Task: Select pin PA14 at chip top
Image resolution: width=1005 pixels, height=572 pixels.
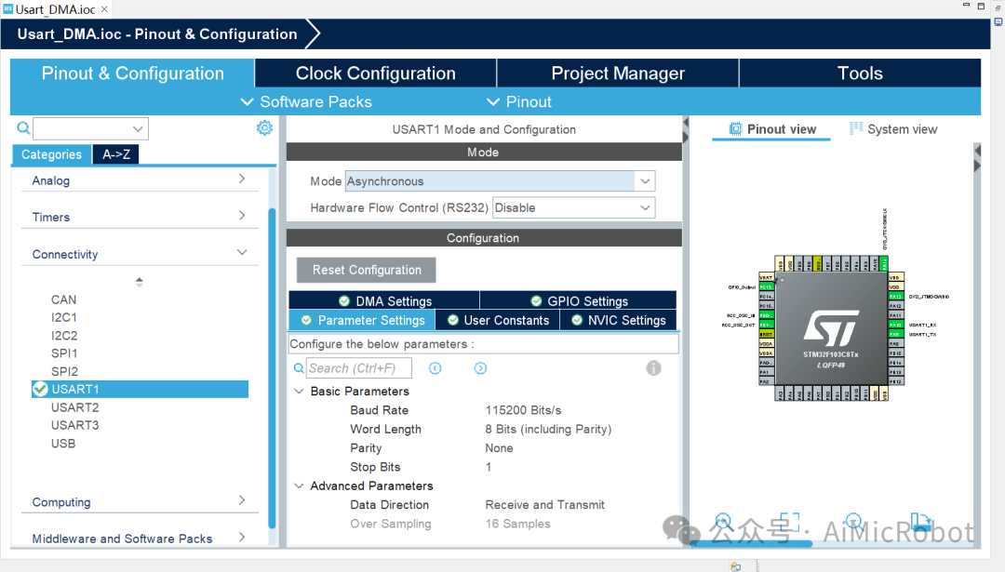Action: point(884,263)
